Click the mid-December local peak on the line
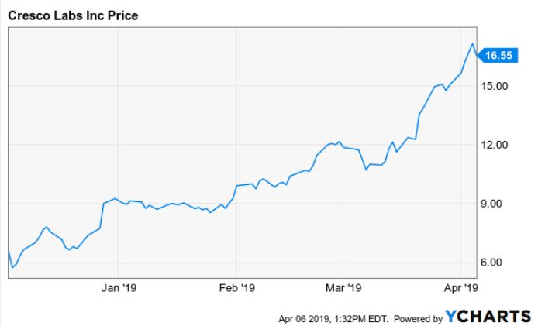This screenshot has height=326, width=538. [47, 227]
